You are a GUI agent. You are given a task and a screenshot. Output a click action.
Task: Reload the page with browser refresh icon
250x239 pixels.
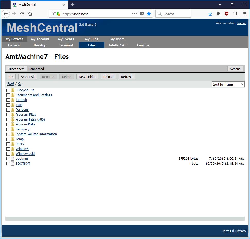pos(22,14)
